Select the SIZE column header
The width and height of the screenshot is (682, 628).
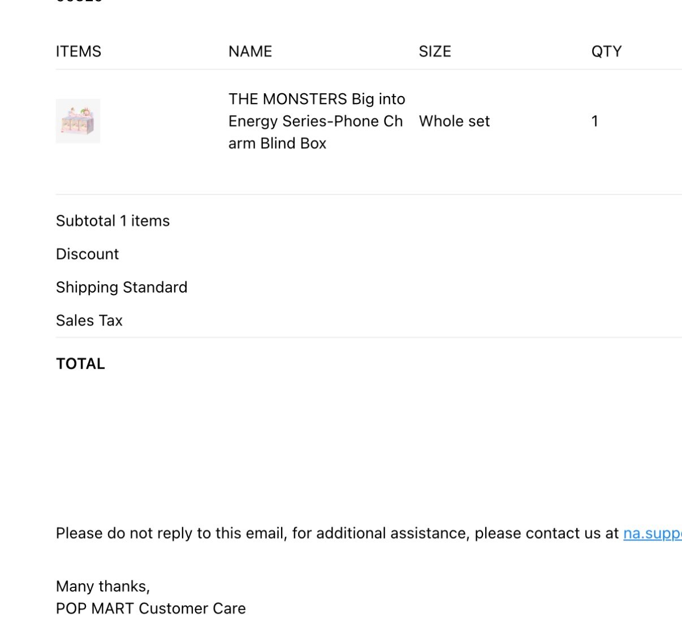[435, 51]
